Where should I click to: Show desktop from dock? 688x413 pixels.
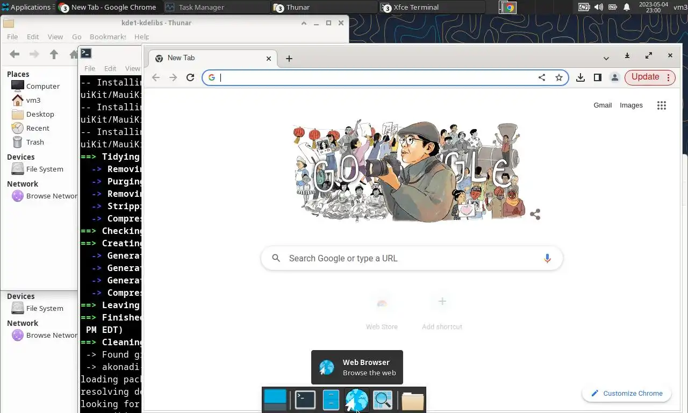[275, 400]
